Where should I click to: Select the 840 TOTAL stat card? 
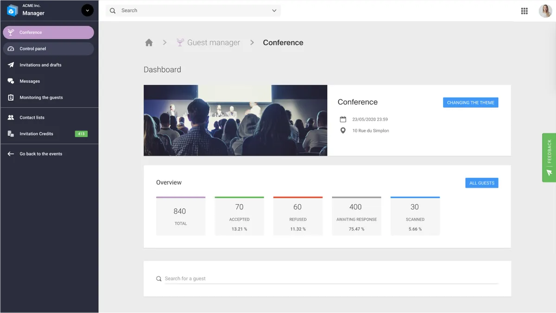(x=181, y=216)
